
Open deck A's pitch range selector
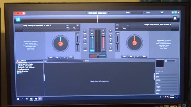click(78, 34)
